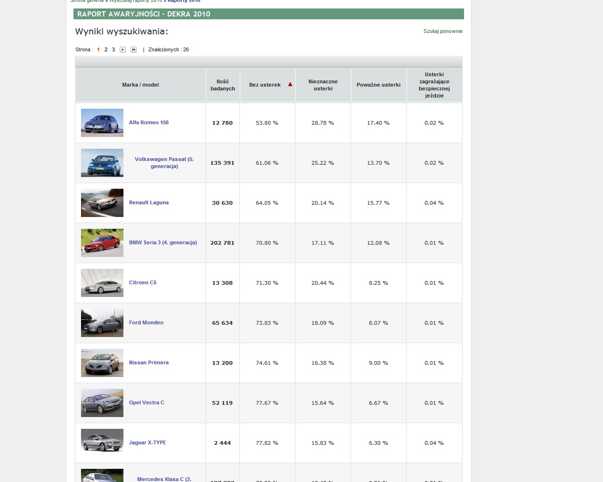Open Volkswagen Passat (5. generacja) link
The image size is (603, 482).
tap(164, 163)
